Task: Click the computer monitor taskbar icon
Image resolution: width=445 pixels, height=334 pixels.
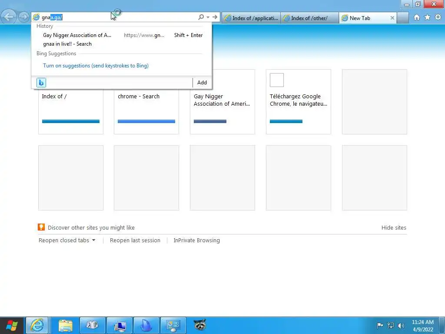Action: 120,325
